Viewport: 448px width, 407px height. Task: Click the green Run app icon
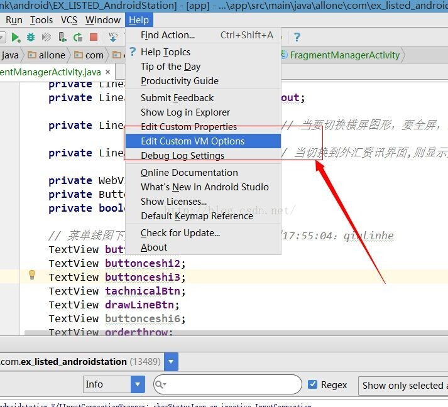(16, 37)
